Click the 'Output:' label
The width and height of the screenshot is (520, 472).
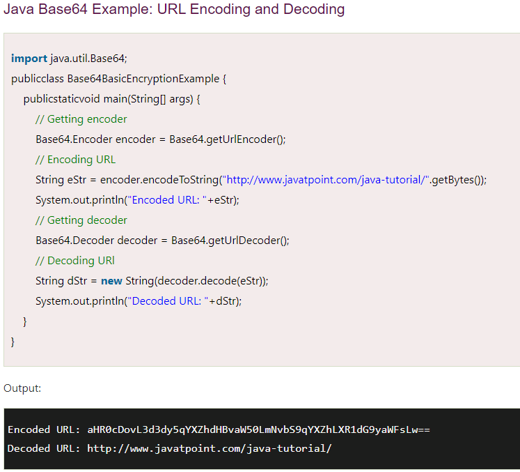[x=22, y=388]
